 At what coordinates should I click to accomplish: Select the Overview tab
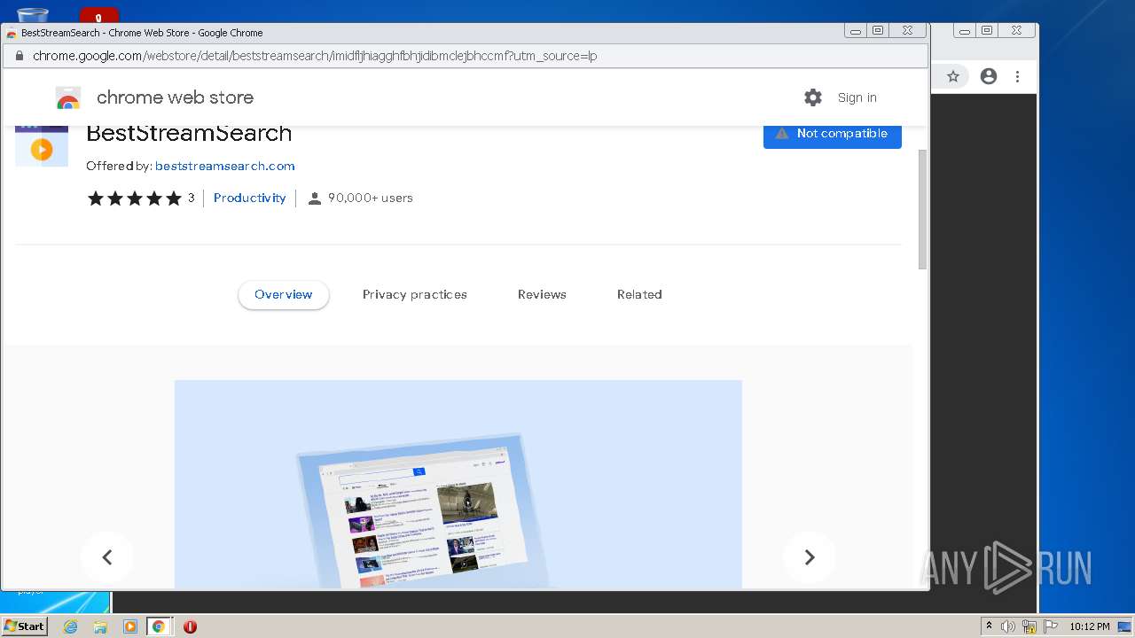pos(284,294)
